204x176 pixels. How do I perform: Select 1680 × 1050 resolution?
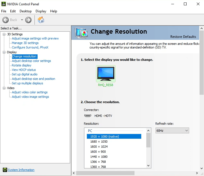click(x=99, y=142)
